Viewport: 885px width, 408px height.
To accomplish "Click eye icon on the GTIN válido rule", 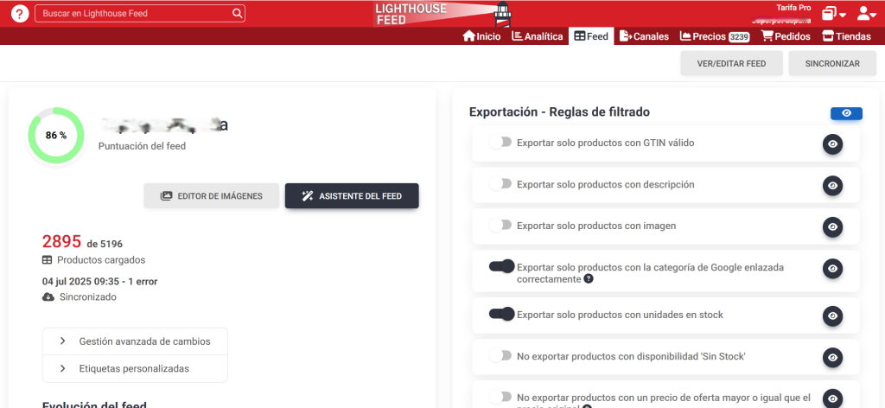I will [832, 144].
